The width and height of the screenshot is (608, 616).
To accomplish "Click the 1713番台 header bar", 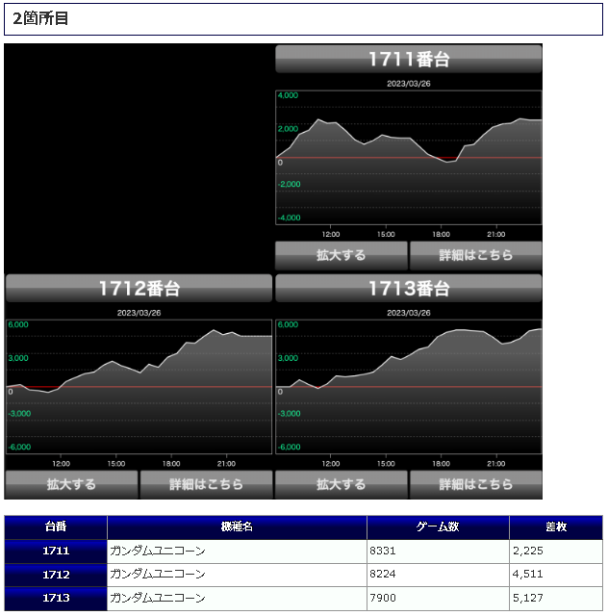I will coord(409,288).
